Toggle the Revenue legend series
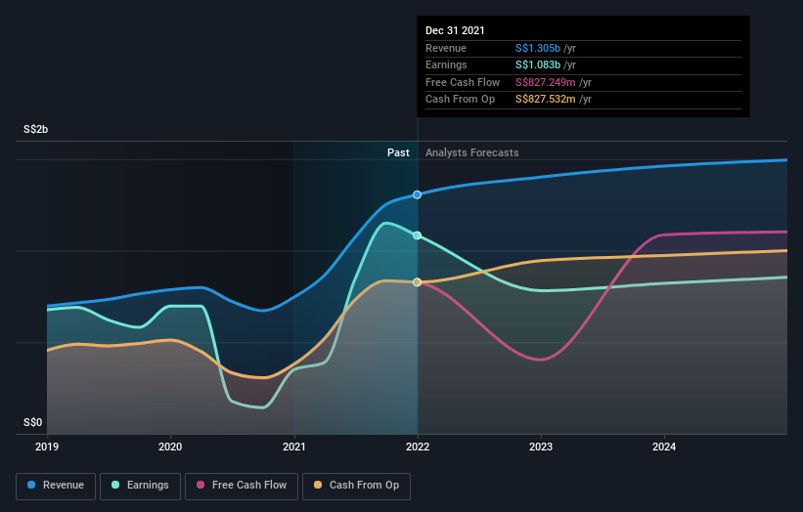 coord(56,486)
